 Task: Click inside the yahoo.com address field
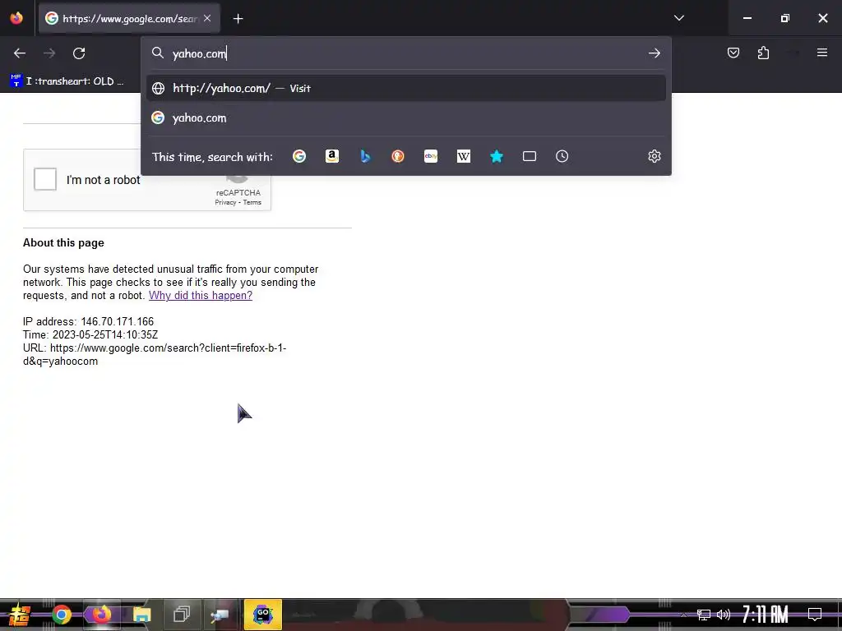(x=406, y=53)
